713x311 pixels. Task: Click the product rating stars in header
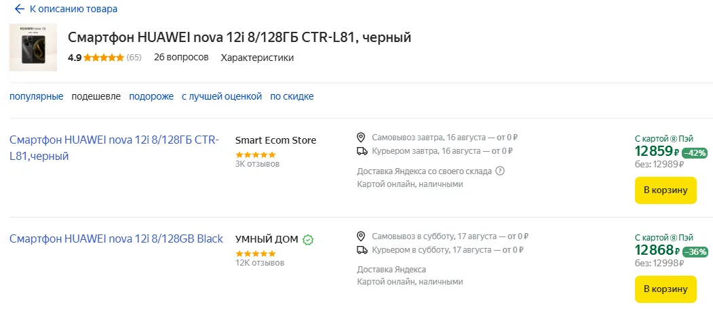point(104,58)
